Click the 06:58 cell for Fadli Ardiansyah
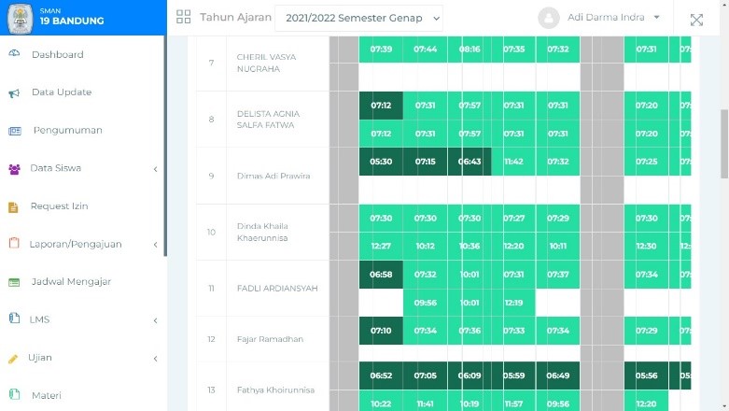Image resolution: width=729 pixels, height=411 pixels. tap(381, 275)
